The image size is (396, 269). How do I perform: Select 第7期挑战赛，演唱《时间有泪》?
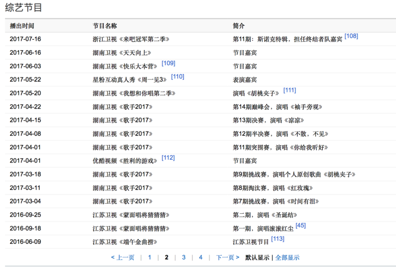276,201
